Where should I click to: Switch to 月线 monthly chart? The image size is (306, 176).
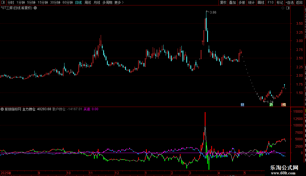97,2
